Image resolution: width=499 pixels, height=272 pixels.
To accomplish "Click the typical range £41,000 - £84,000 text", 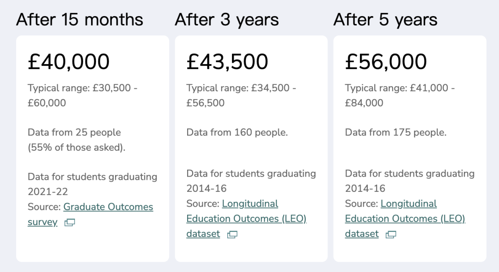I will [x=400, y=95].
